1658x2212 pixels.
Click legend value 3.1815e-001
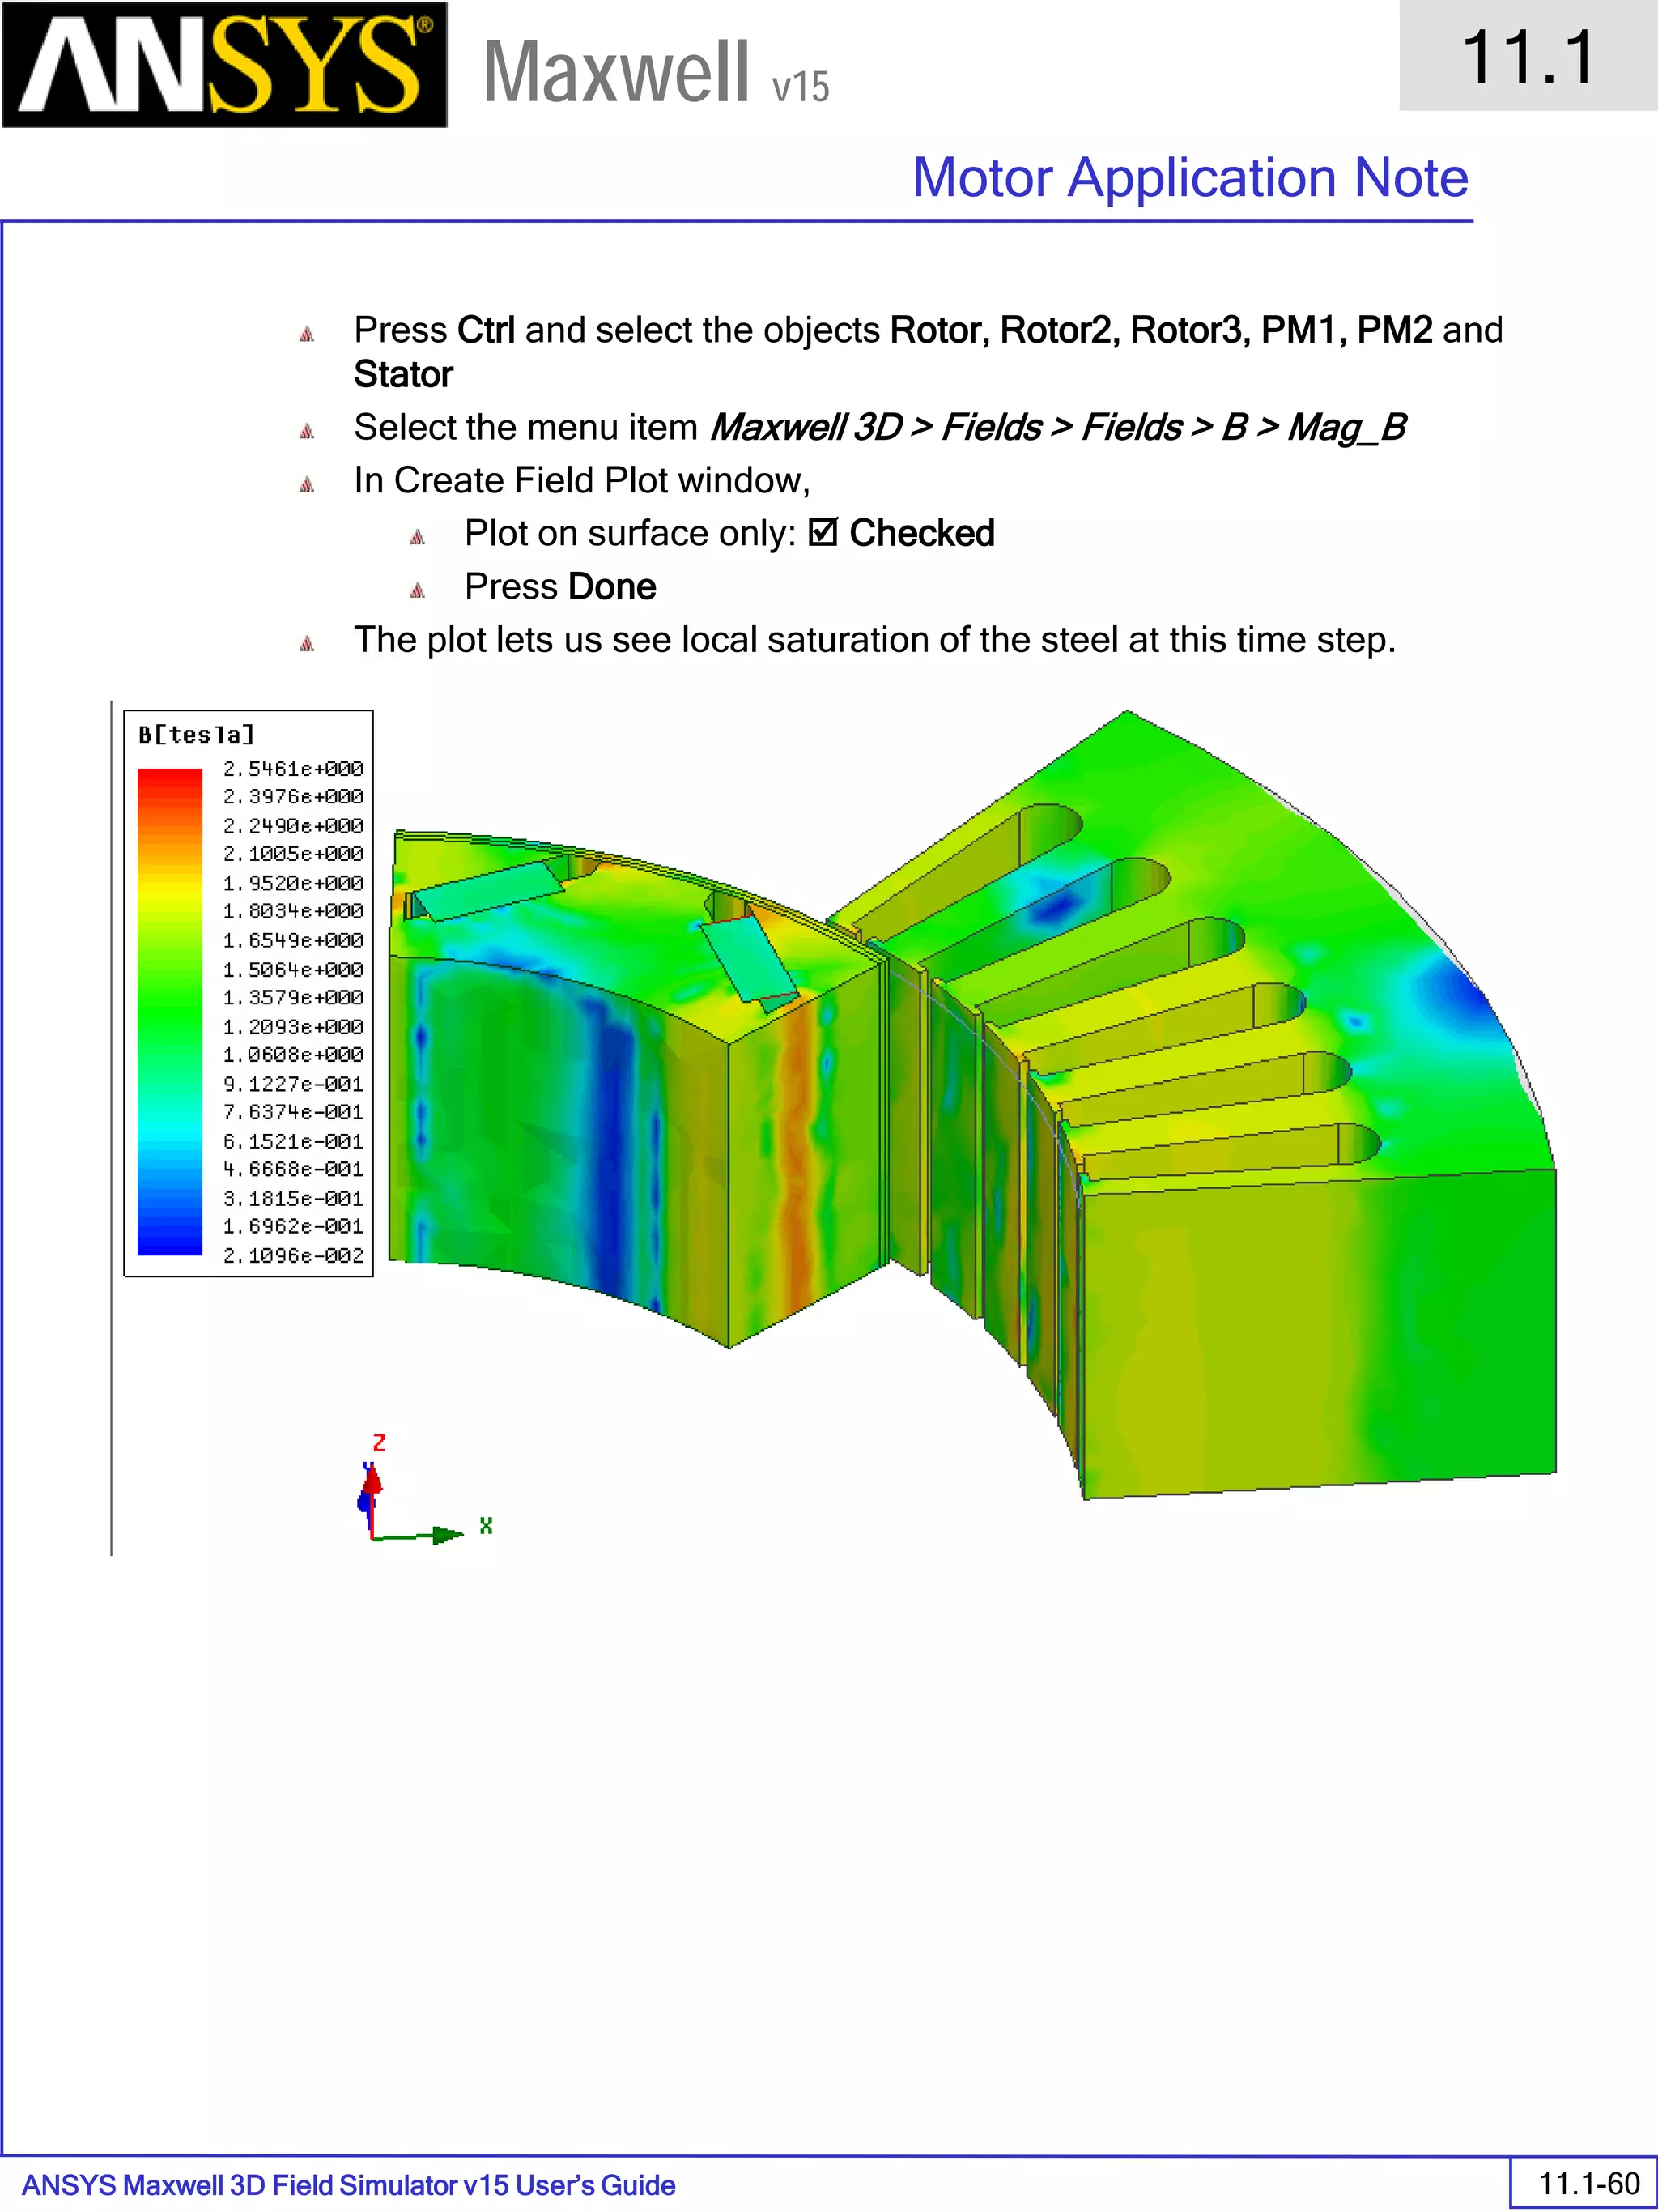293,1198
